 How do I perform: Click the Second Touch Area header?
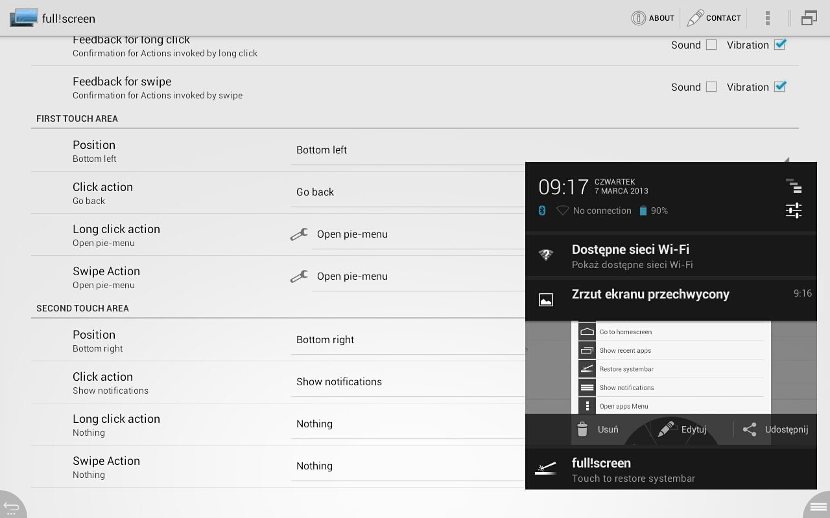(x=82, y=308)
